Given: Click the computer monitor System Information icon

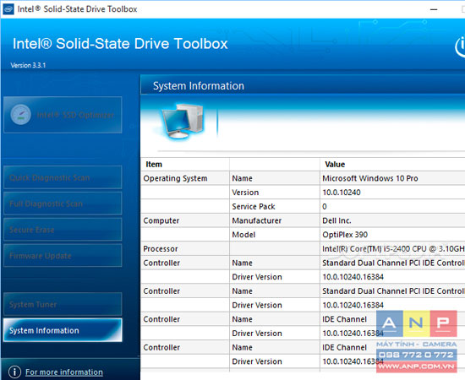Looking at the screenshot, I should (x=182, y=122).
